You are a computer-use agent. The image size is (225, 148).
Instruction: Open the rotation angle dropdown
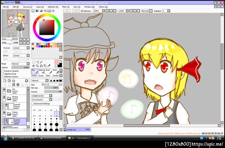[x=127, y=11]
